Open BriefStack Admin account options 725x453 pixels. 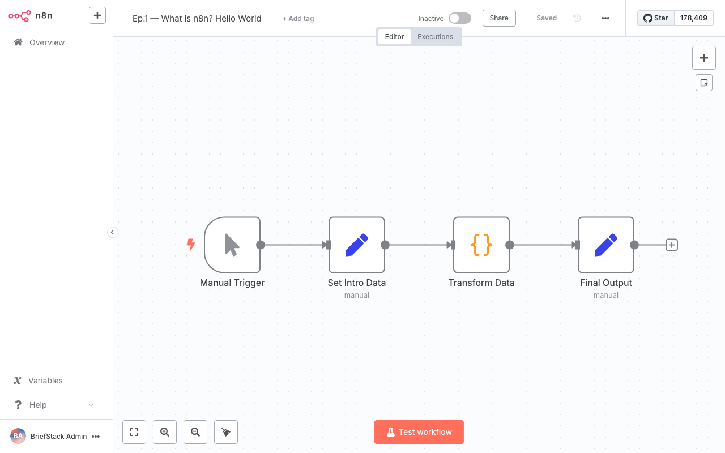[96, 436]
